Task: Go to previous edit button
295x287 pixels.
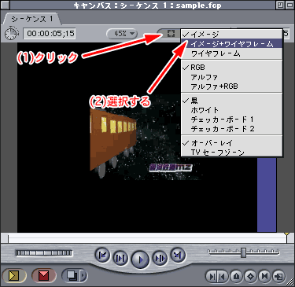Action: [102, 255]
